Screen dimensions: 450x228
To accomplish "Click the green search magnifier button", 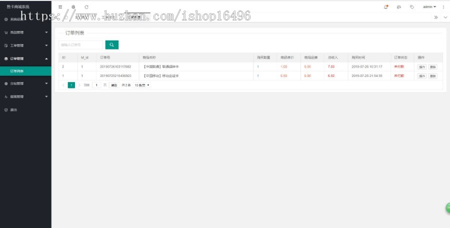I will tap(112, 45).
